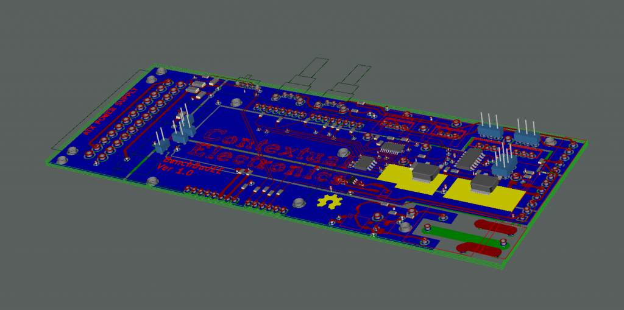Select the upper red oval slot pad
This screenshot has width=624, height=310.
click(496, 226)
